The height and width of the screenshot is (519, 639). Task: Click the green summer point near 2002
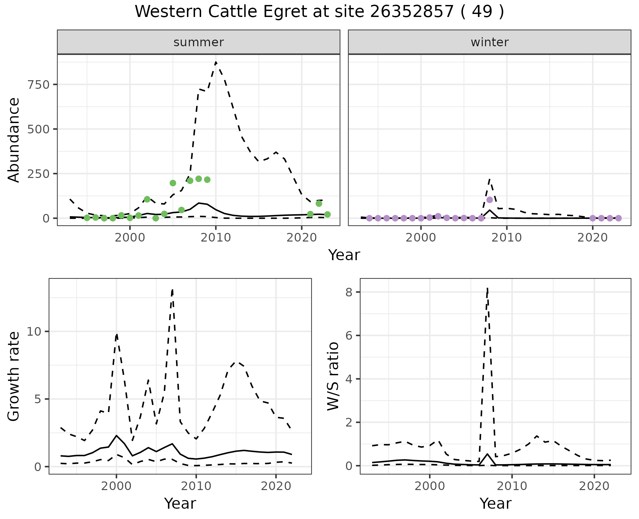(x=147, y=199)
